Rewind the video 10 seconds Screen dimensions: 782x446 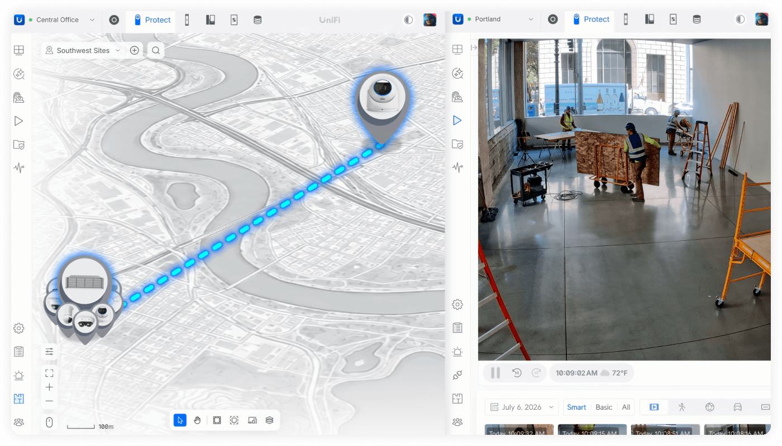(x=517, y=373)
